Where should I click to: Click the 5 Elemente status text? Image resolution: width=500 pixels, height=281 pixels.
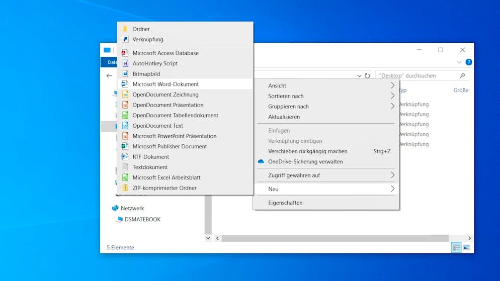coord(120,247)
